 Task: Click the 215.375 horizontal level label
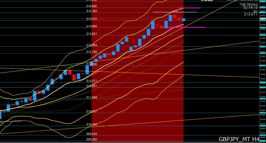click(91, 19)
